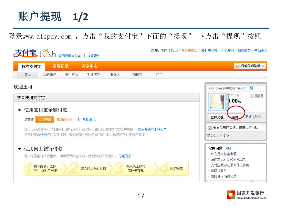Screen dimensions: 281x210
Task: Click the 第1页,共1页 pagination text
Action: pyautogui.click(x=218, y=136)
